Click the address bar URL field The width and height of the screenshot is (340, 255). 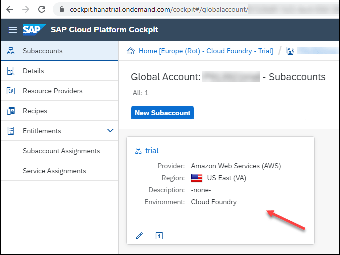click(x=196, y=9)
